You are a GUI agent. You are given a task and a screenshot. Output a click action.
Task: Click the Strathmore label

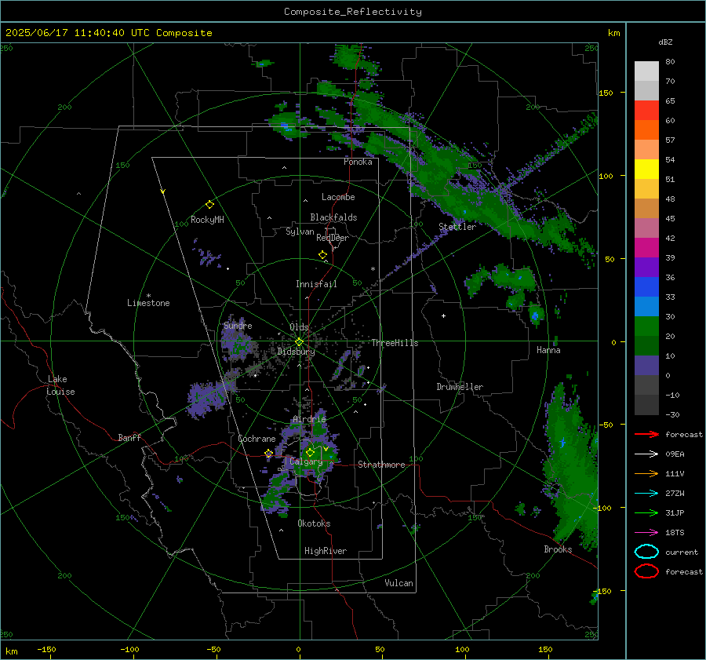pos(381,465)
